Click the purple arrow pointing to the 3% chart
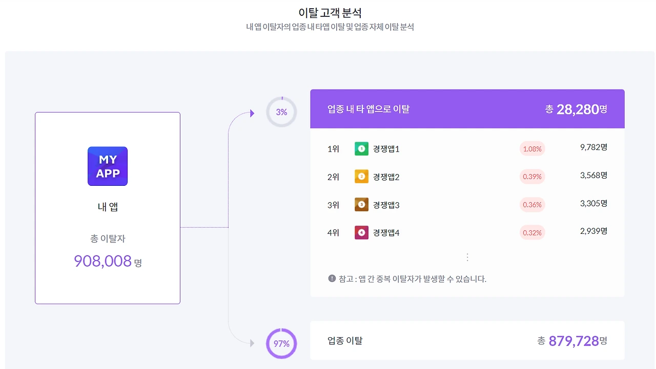 (x=252, y=113)
